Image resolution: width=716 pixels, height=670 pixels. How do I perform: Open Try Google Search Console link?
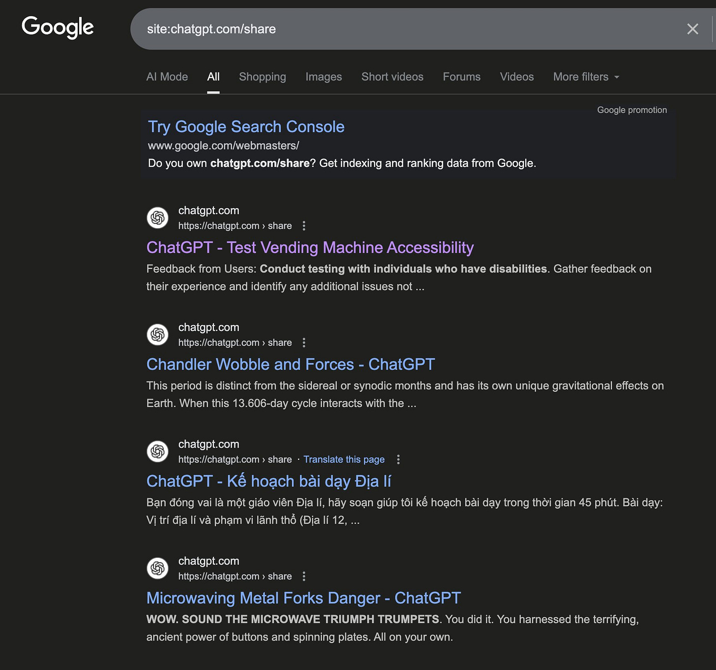[x=246, y=127]
